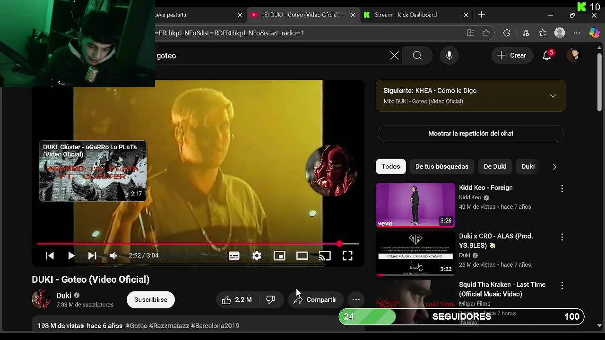Image resolution: width=605 pixels, height=340 pixels.
Task: Open options for Squid Tha Kraken video
Action: point(562,286)
